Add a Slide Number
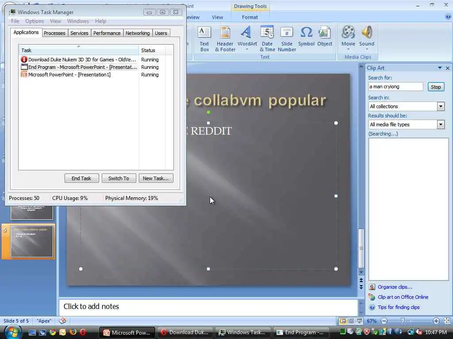This screenshot has height=339, width=453. click(287, 39)
